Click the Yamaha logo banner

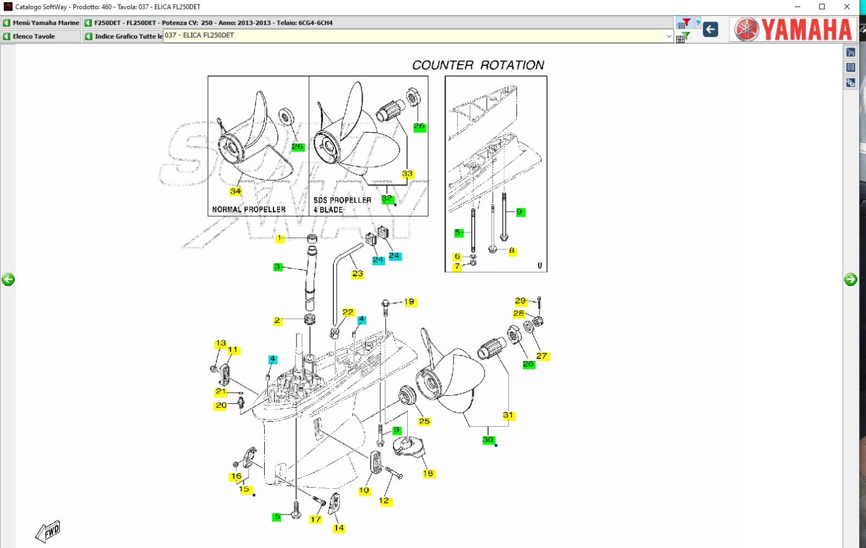793,29
